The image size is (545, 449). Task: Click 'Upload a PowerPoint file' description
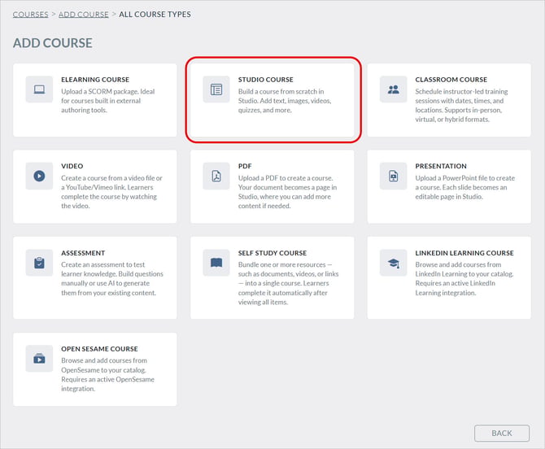point(464,187)
